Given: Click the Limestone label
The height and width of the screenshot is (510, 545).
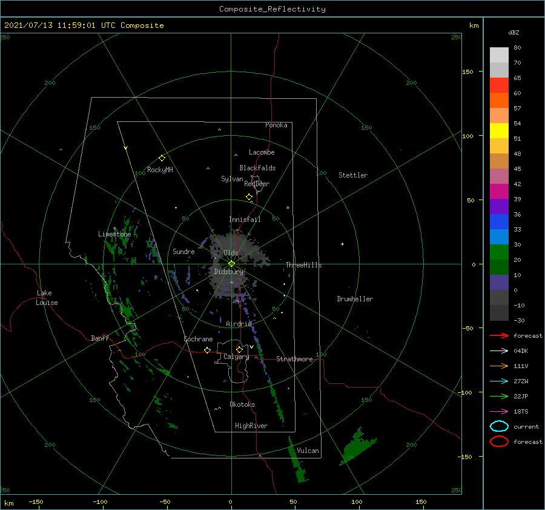Looking at the screenshot, I should point(114,234).
